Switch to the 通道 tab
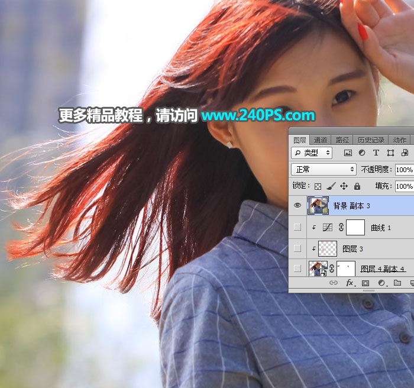414x388 pixels. point(321,140)
